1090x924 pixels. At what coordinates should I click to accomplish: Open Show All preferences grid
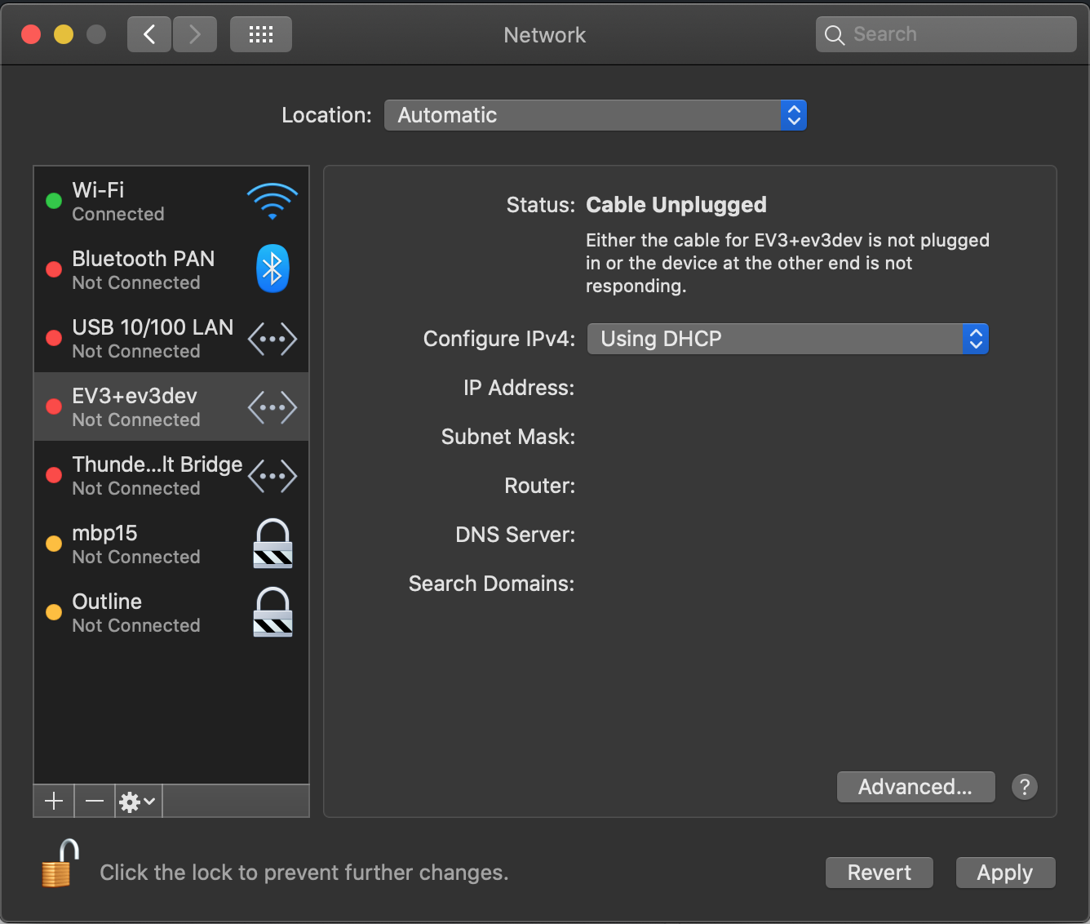260,33
